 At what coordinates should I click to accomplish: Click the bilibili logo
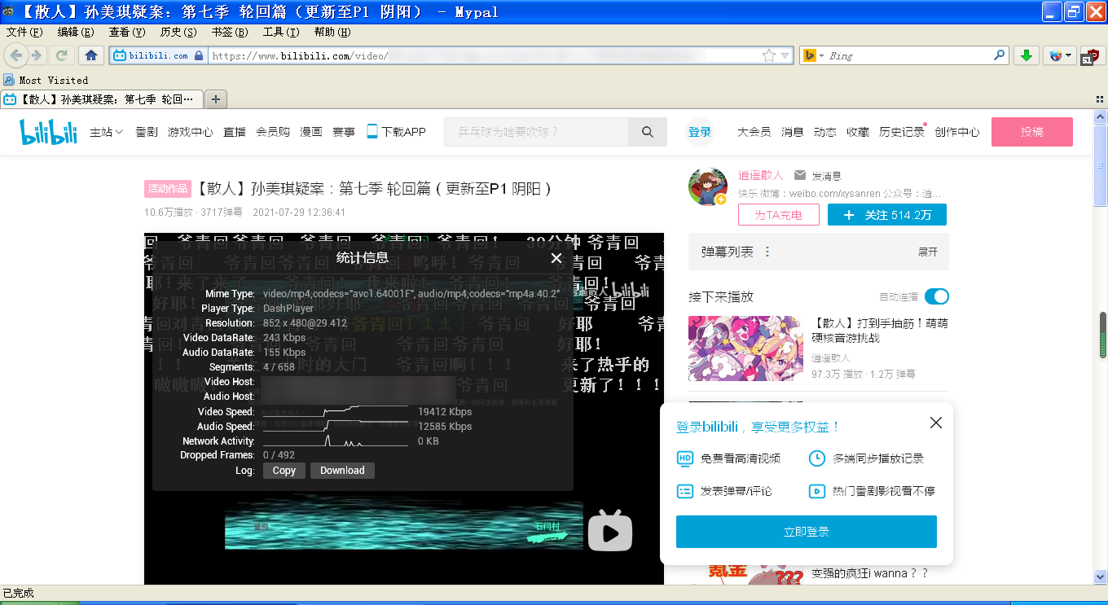coord(49,131)
